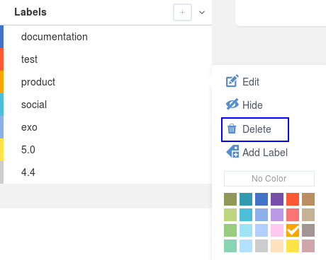Viewport: 326px width, 260px height.
Task: Pick the royal blue color swatch
Action: (x=262, y=199)
